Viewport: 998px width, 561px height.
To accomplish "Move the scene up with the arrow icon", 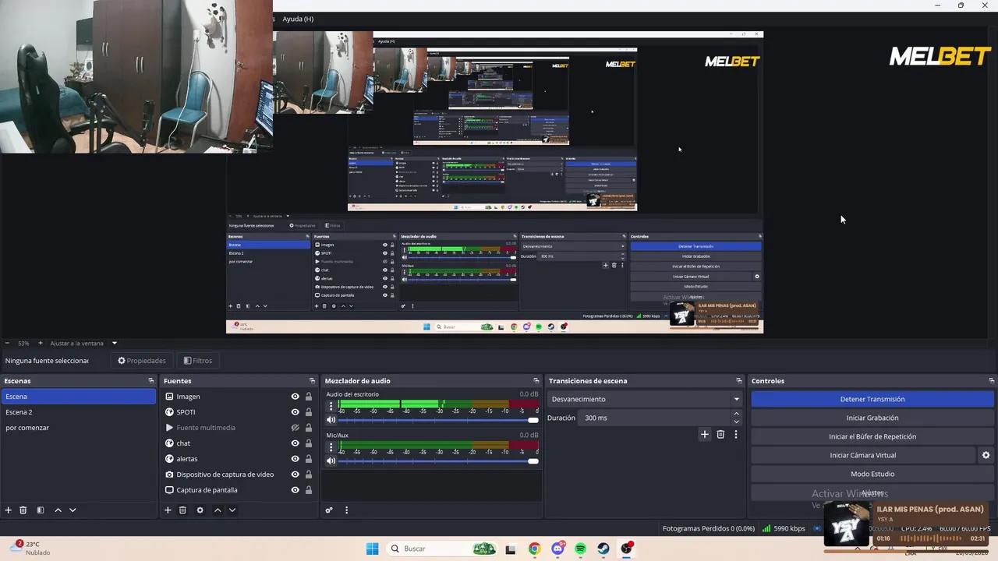I will click(58, 510).
